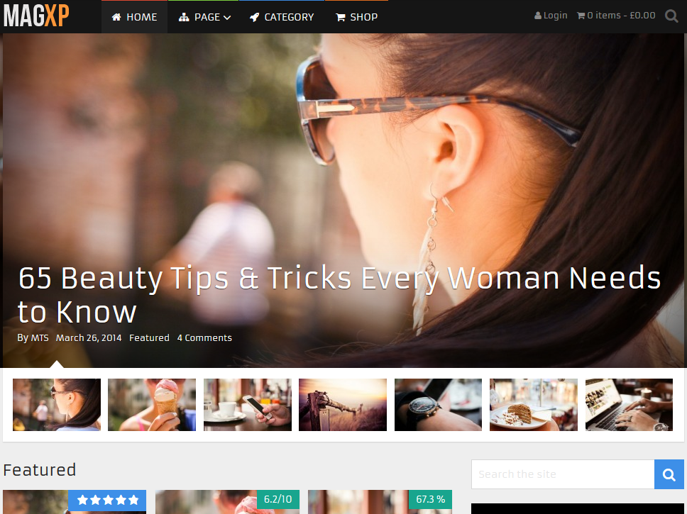Select the ice cream cone thumbnail
Image resolution: width=687 pixels, height=514 pixels.
[152, 405]
